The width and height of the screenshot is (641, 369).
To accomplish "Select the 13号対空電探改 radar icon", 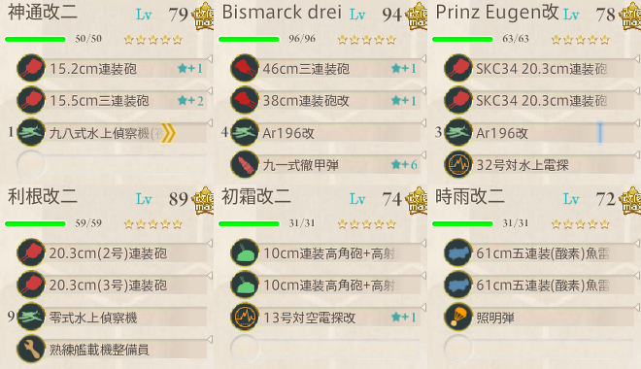I will pos(245,318).
